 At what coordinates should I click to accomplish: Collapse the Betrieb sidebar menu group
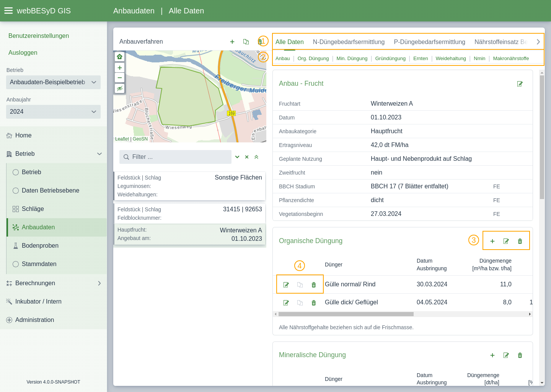[99, 154]
